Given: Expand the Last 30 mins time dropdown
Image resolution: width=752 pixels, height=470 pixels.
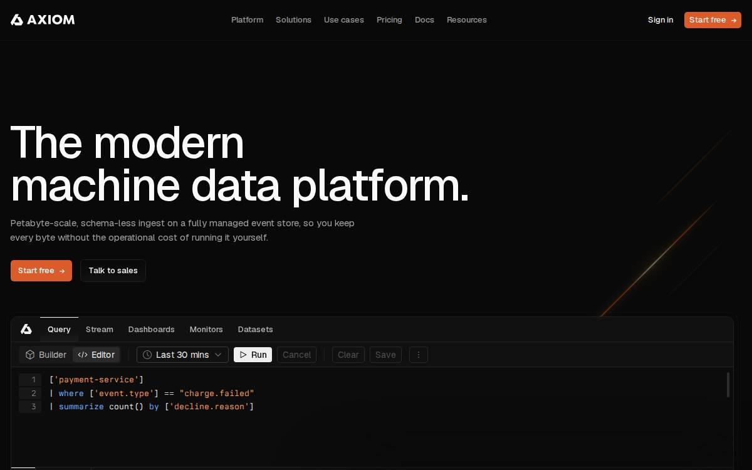Looking at the screenshot, I should tap(182, 355).
